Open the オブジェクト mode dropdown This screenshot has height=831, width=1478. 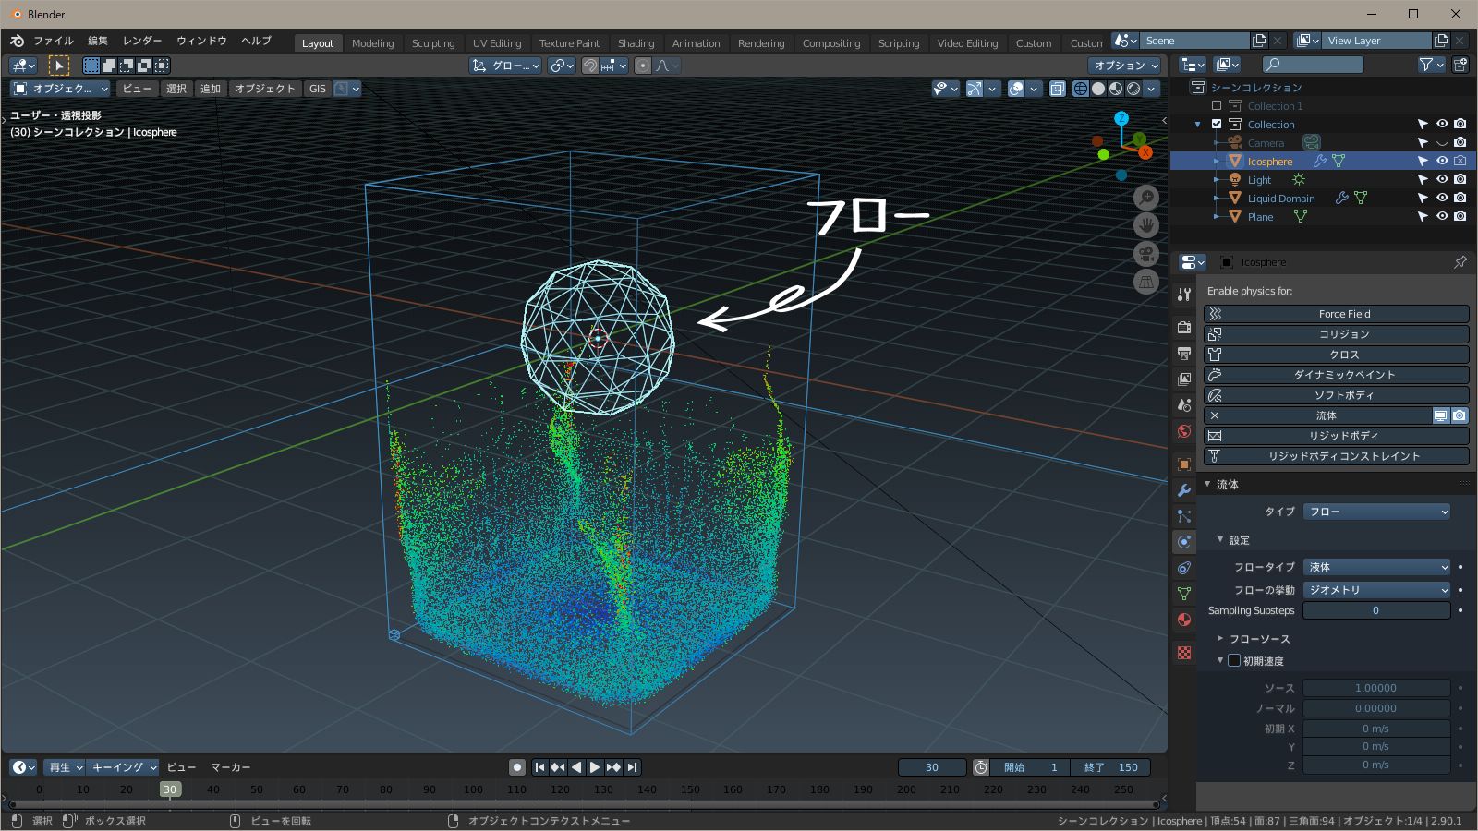pos(60,89)
